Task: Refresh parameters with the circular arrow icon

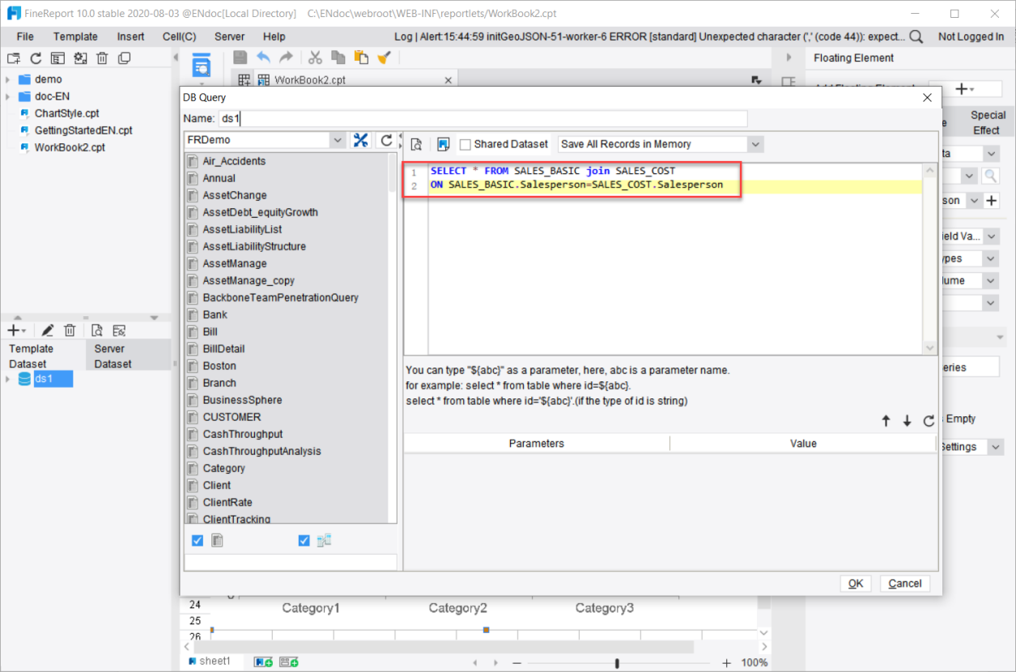Action: click(x=929, y=421)
